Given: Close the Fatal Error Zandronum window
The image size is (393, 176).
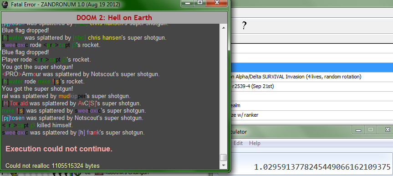Looking at the screenshot, I should coord(217,3).
